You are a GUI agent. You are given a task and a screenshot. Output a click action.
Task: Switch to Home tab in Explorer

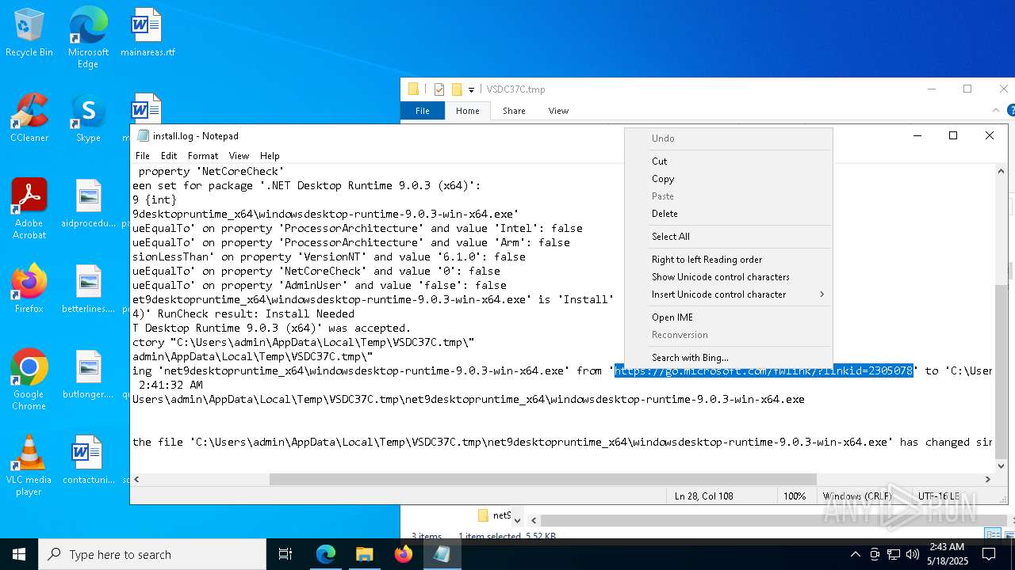pos(467,111)
